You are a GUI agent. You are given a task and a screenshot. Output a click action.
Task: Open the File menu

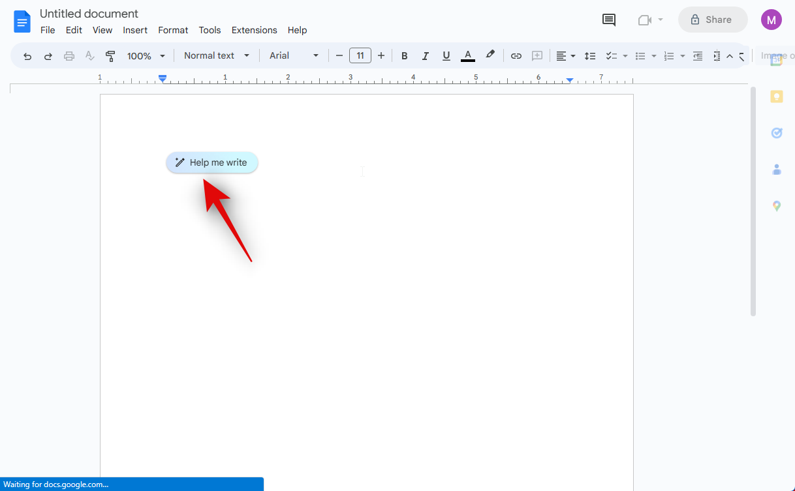48,30
